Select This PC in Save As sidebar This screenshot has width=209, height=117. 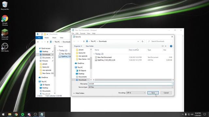pyautogui.click(x=80, y=67)
